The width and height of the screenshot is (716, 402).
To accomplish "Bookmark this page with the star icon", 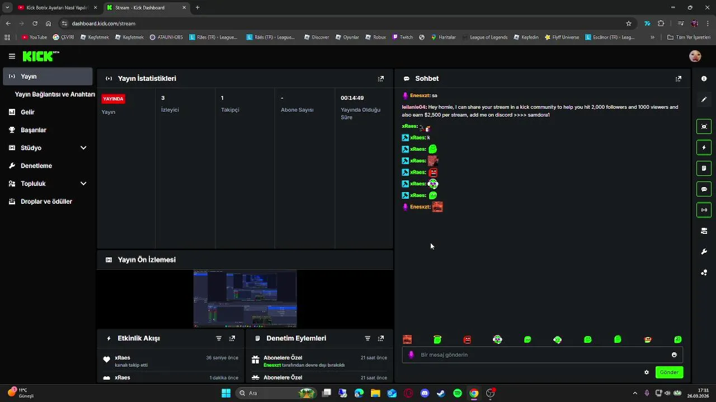I will (x=629, y=23).
